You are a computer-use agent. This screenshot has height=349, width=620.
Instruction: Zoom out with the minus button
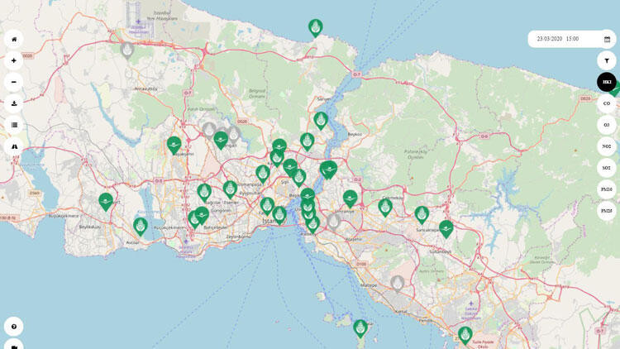[13, 82]
